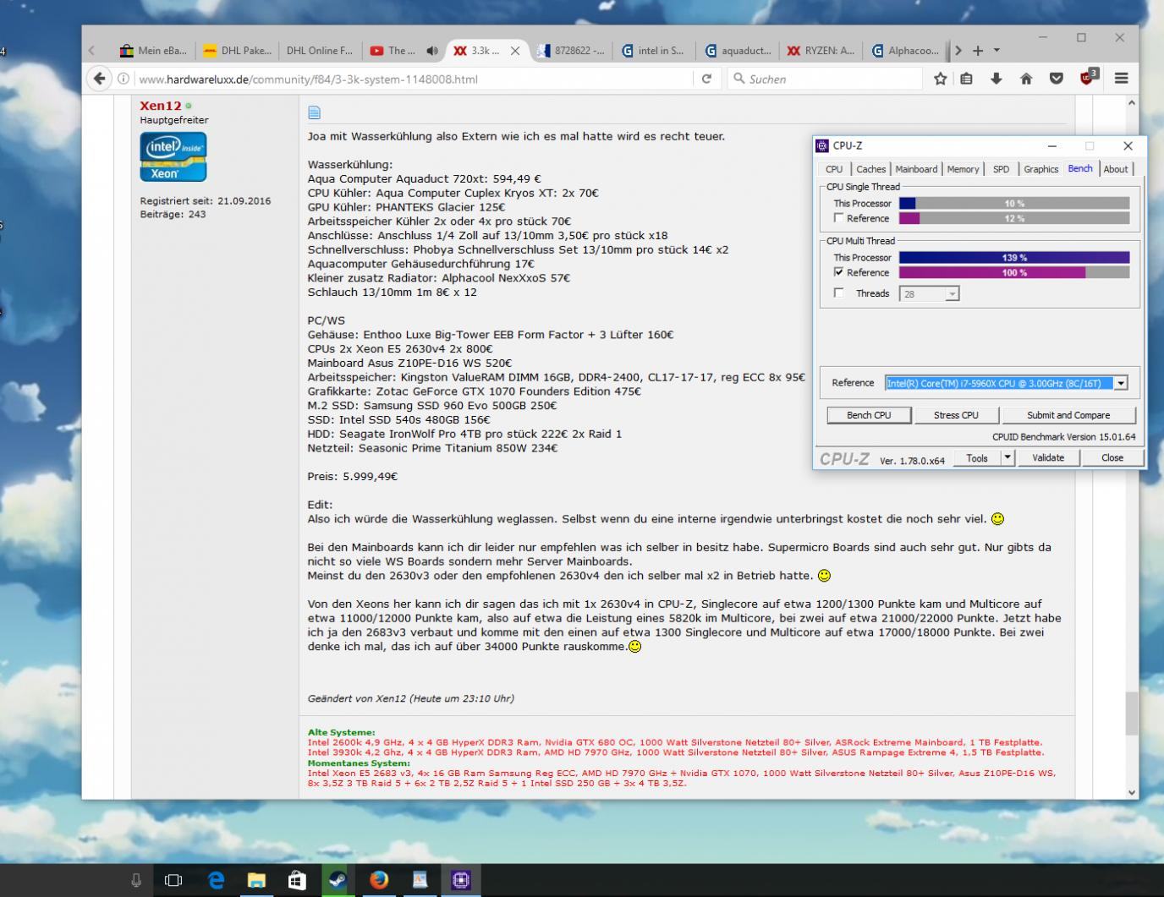
Task: Switch to the Mein eBay tab
Action: (x=153, y=51)
